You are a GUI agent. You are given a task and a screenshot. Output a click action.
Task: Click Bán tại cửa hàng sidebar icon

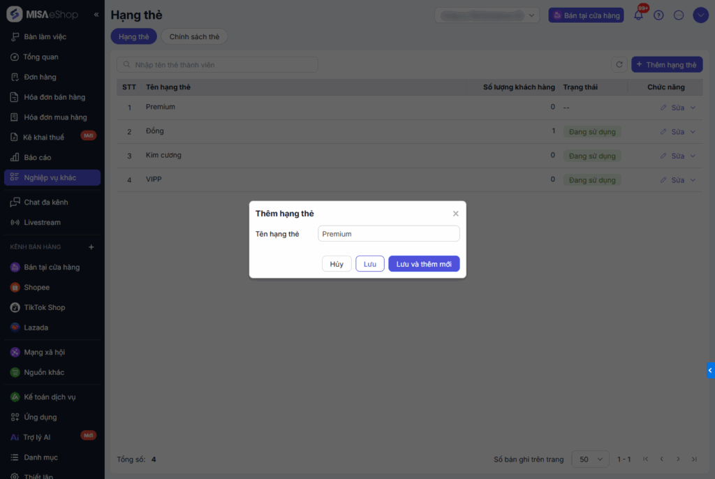pyautogui.click(x=15, y=267)
